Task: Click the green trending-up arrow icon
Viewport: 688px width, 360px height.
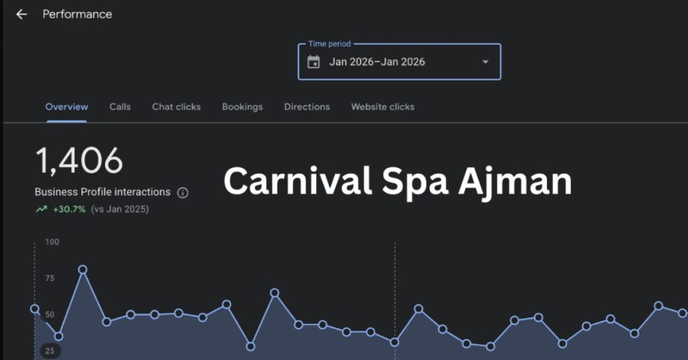Action: (x=41, y=209)
